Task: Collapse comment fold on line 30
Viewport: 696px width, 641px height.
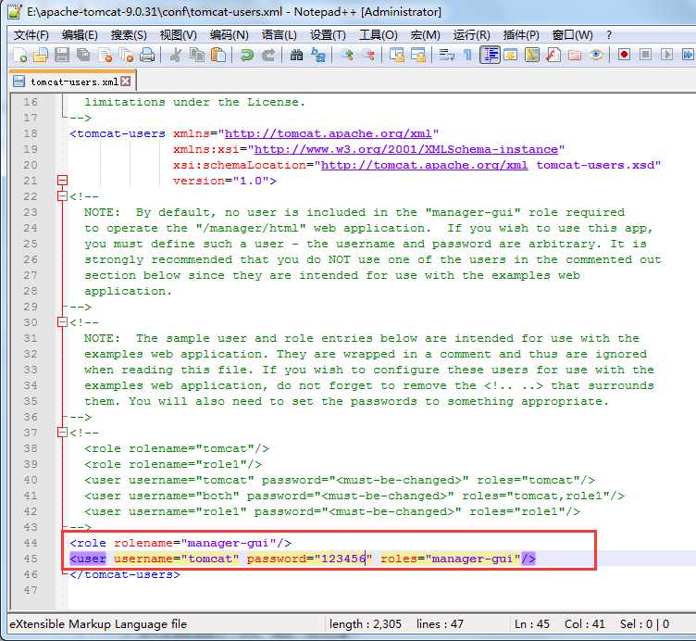Action: (62, 322)
